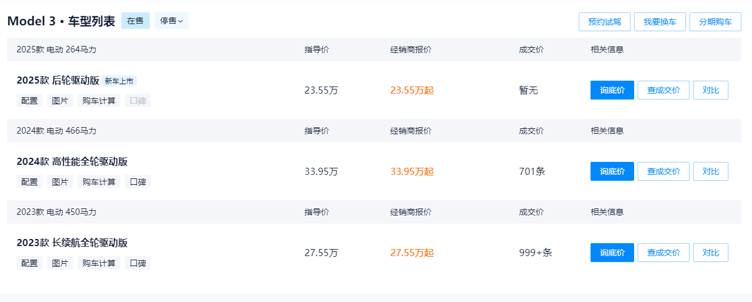The width and height of the screenshot is (752, 302).
Task: View 图片 for 2025款 后轮驱动版
Action: point(60,101)
